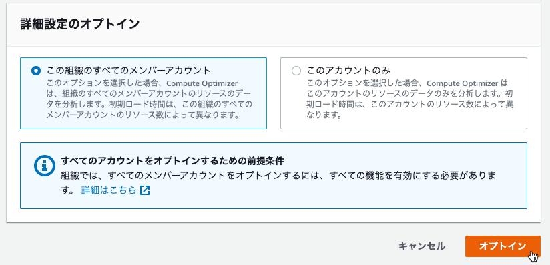Screen dimensions: 550x265
Task: Click the blue info circle icon
Action: coord(45,166)
